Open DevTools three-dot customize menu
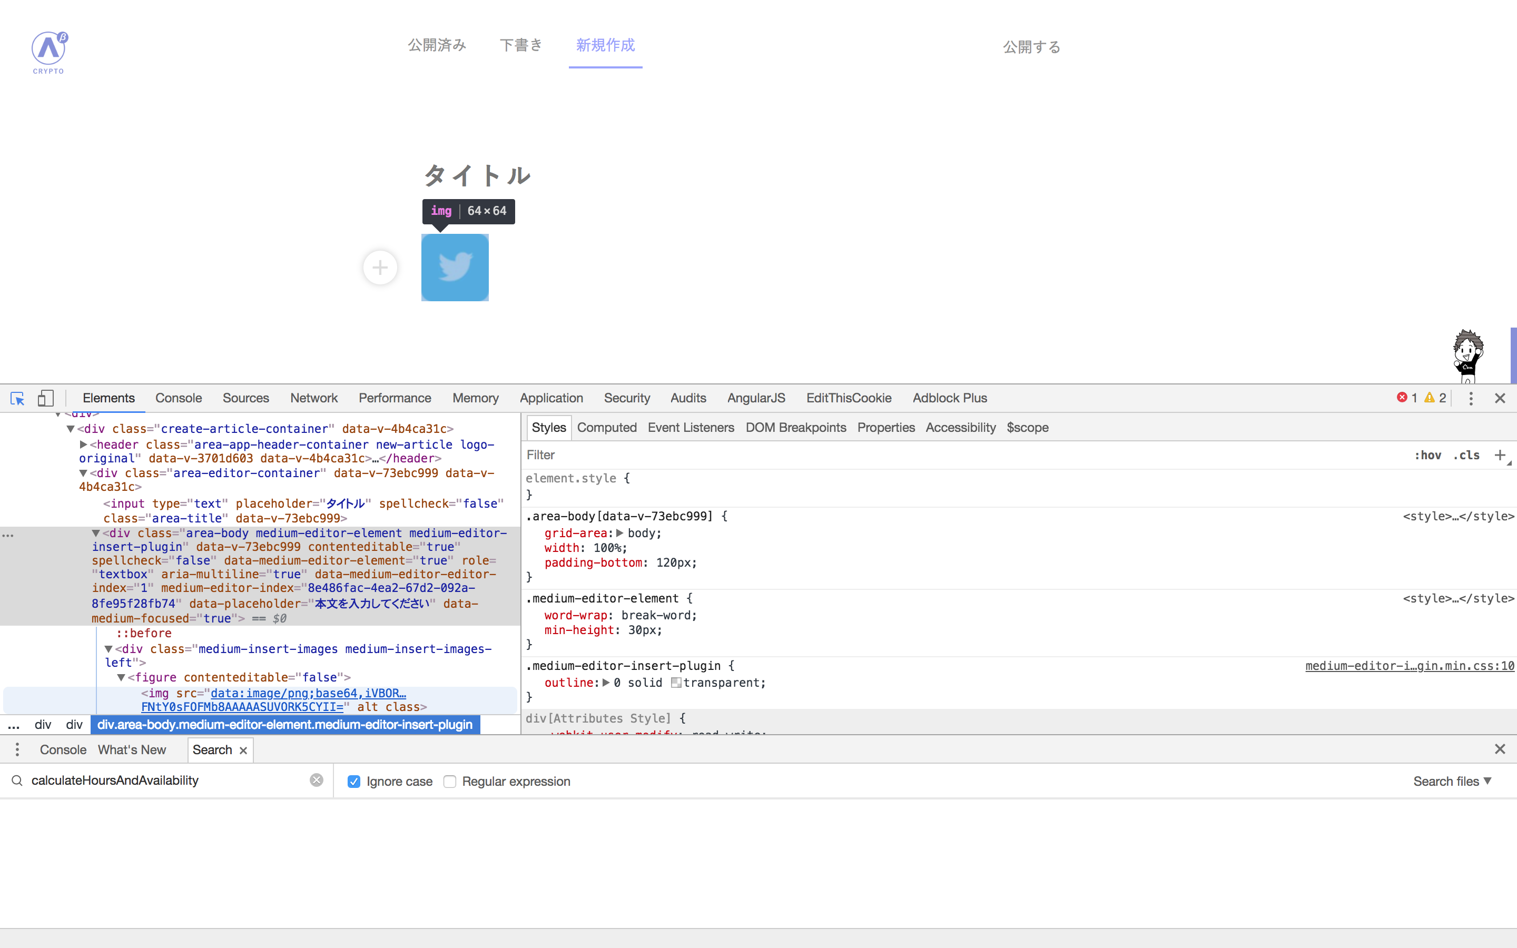The width and height of the screenshot is (1517, 948). coord(1471,398)
